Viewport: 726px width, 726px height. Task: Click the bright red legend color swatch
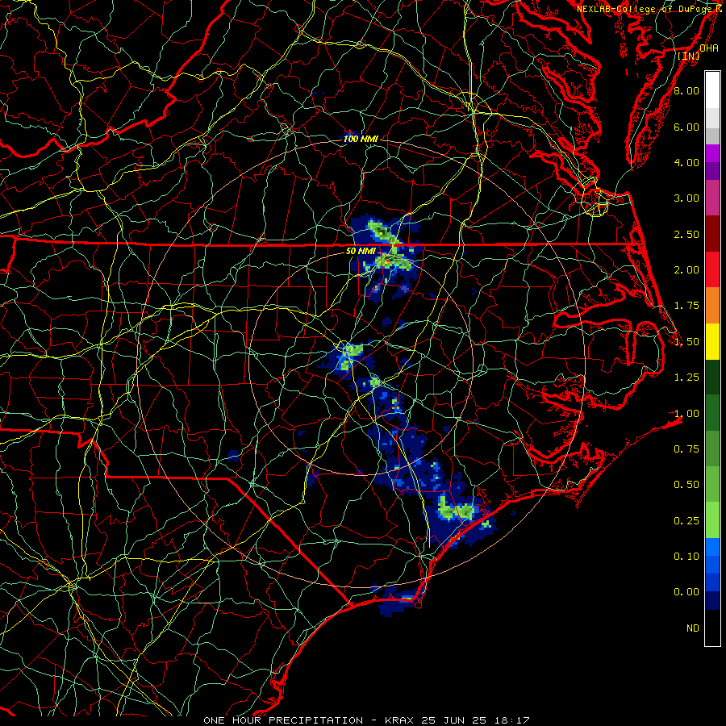click(712, 270)
